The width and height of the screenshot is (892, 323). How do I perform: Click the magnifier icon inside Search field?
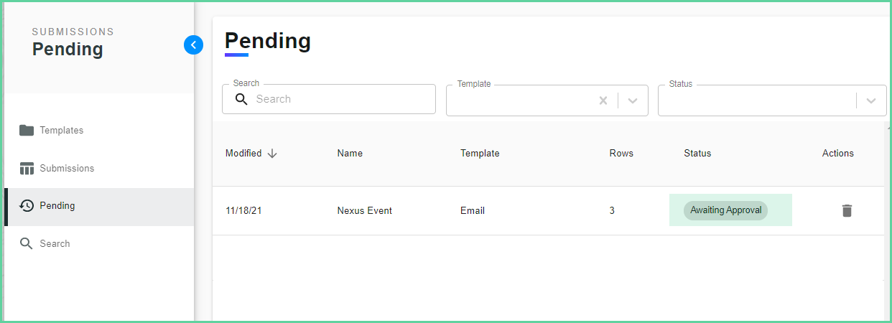[x=241, y=99]
